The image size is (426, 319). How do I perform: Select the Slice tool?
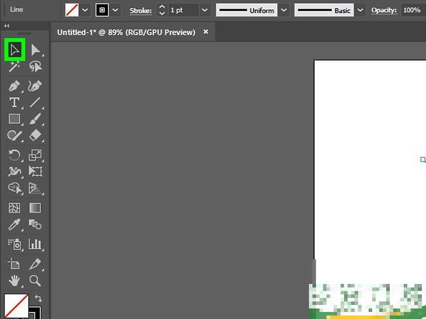(35, 263)
